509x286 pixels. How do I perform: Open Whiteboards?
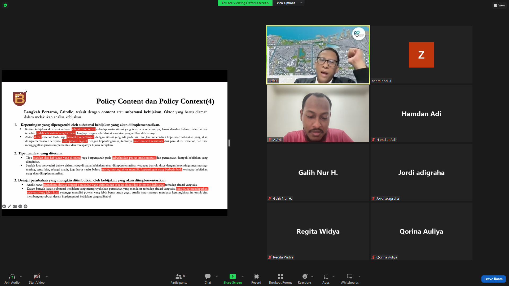(x=350, y=279)
